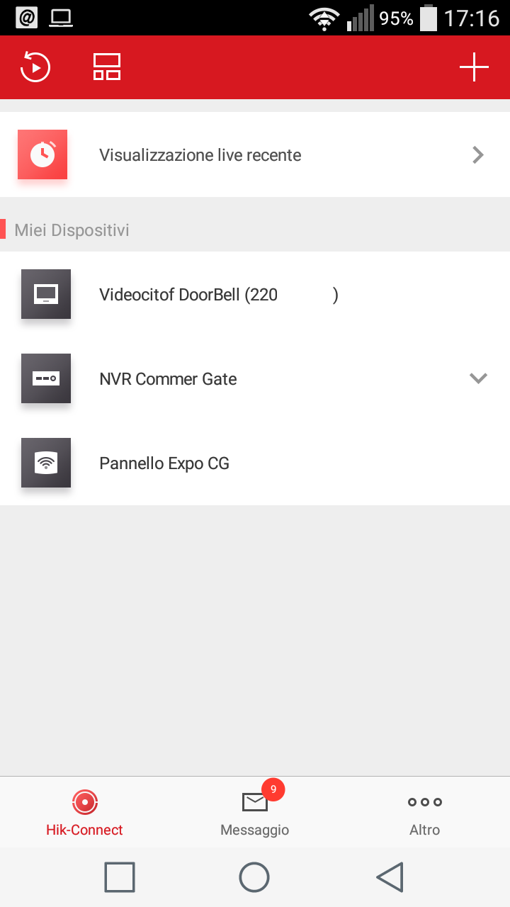Open Videocitof DoorBell device entry

point(188,295)
